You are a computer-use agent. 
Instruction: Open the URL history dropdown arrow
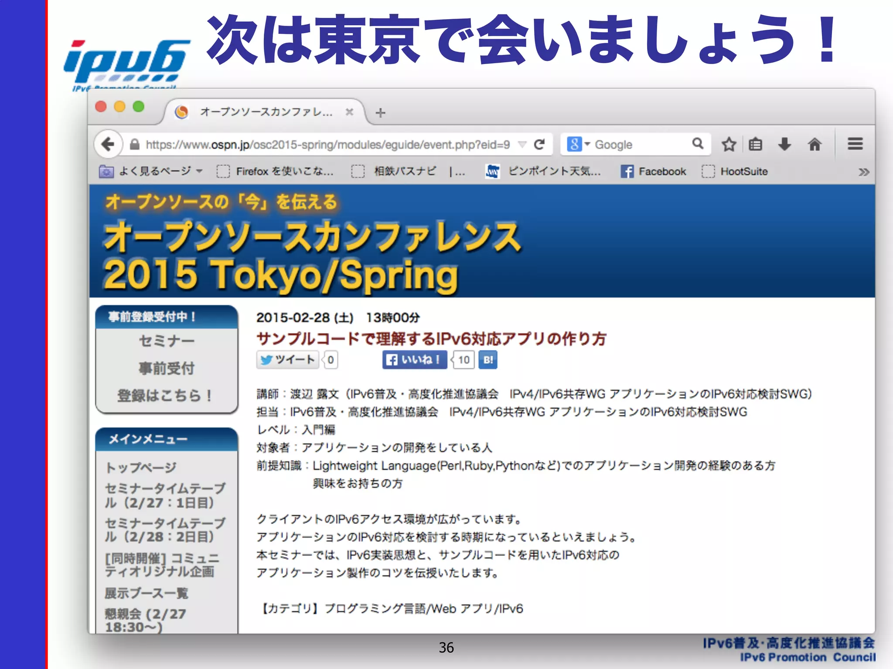(522, 144)
